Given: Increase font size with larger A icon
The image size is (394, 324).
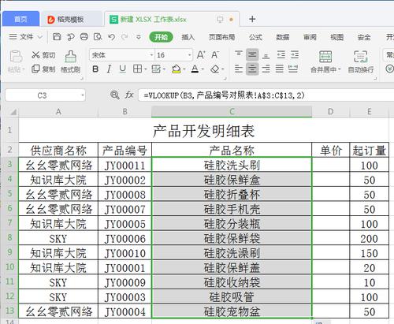Looking at the screenshot, I should (x=201, y=54).
